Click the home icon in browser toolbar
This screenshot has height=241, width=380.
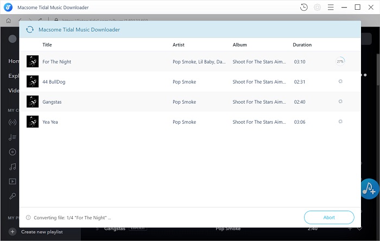9,21
